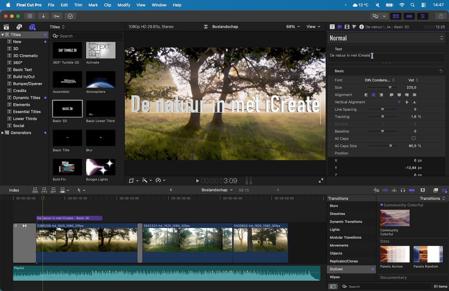
Task: Open the Vet font weight dropdown
Action: pos(413,80)
